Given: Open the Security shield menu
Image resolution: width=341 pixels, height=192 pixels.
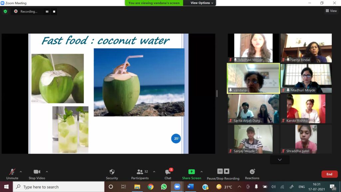Looking at the screenshot, I should (112, 174).
